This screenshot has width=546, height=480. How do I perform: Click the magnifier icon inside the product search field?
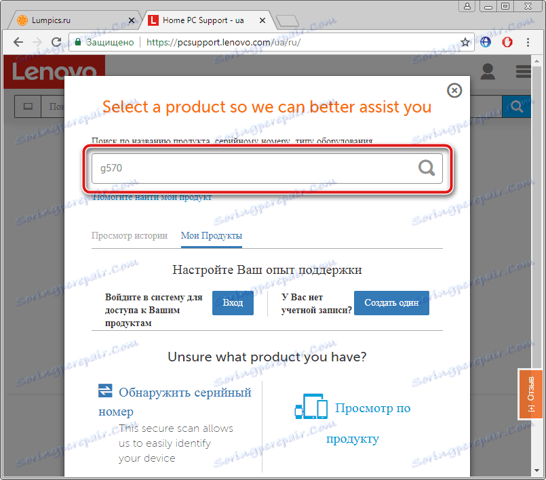pyautogui.click(x=427, y=167)
